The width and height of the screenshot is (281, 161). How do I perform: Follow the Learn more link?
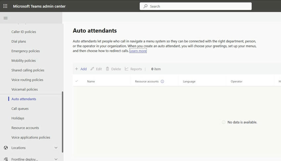(138, 51)
